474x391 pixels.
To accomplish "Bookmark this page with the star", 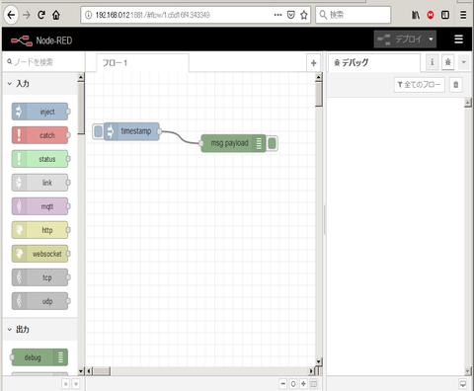I will (x=304, y=15).
